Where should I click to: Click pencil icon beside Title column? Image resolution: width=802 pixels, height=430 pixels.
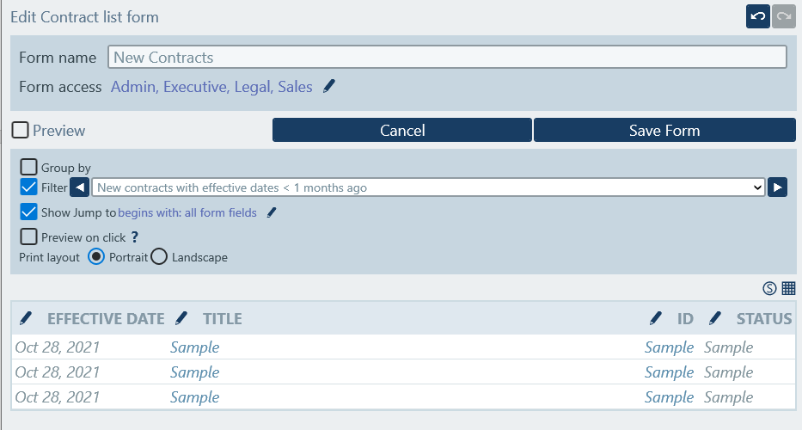[181, 319]
